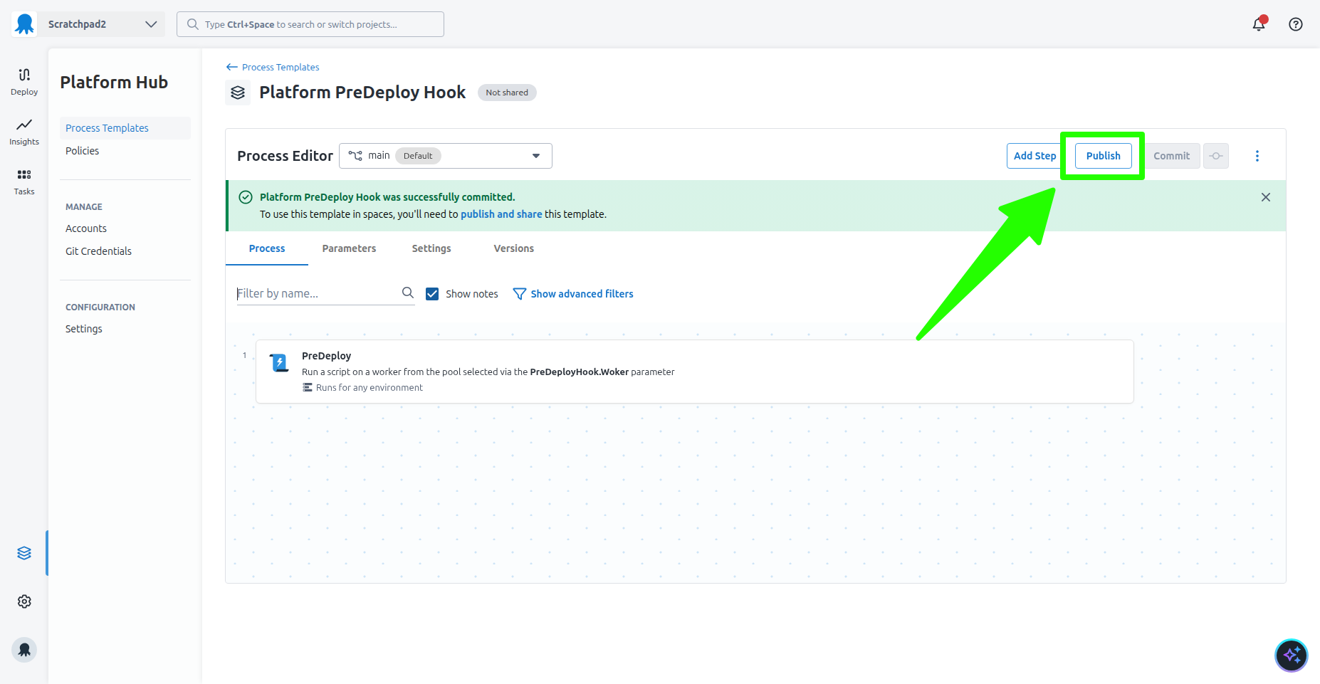Image resolution: width=1320 pixels, height=684 pixels.
Task: Click the Publish button
Action: [1103, 156]
